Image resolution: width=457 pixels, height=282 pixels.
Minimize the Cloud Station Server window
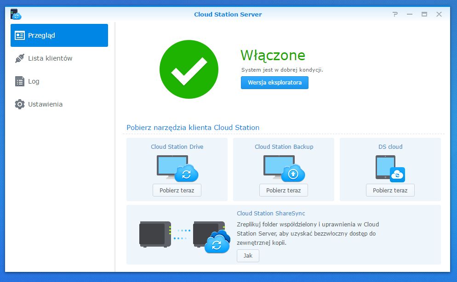(410, 14)
